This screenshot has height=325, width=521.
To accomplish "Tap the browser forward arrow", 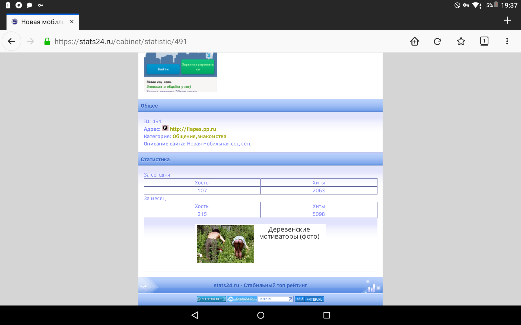I will (x=30, y=41).
